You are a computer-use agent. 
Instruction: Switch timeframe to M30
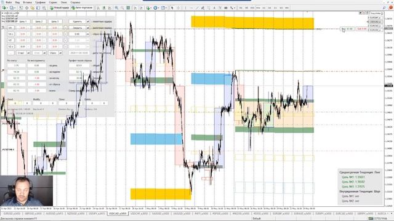[x=258, y=8]
